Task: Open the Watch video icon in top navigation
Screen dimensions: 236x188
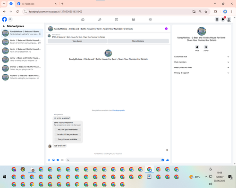Action: point(117,19)
